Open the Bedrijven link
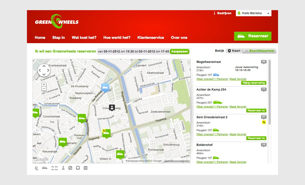305x185 pixels. (x=223, y=13)
